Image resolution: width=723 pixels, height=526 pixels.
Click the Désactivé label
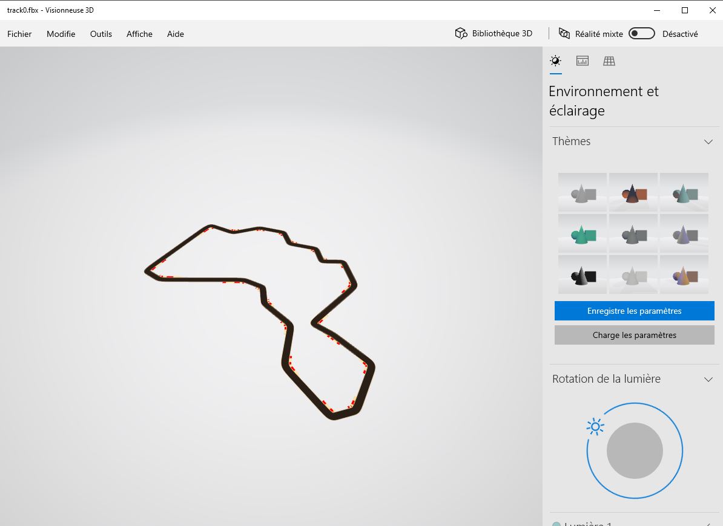[679, 34]
